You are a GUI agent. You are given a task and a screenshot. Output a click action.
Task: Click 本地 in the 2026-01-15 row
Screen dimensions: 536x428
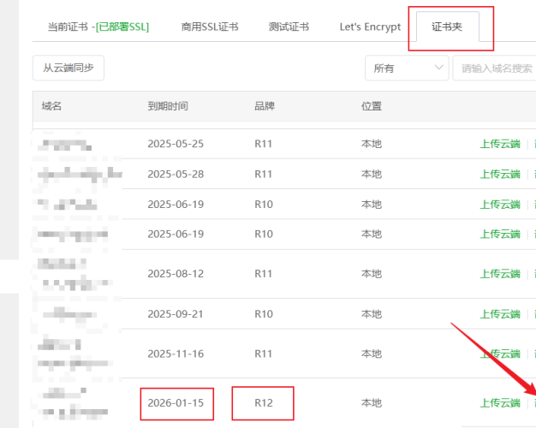click(x=372, y=403)
